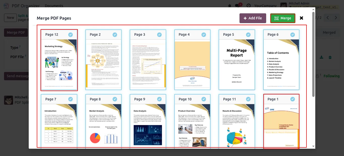Click the Following button

pos(332,76)
